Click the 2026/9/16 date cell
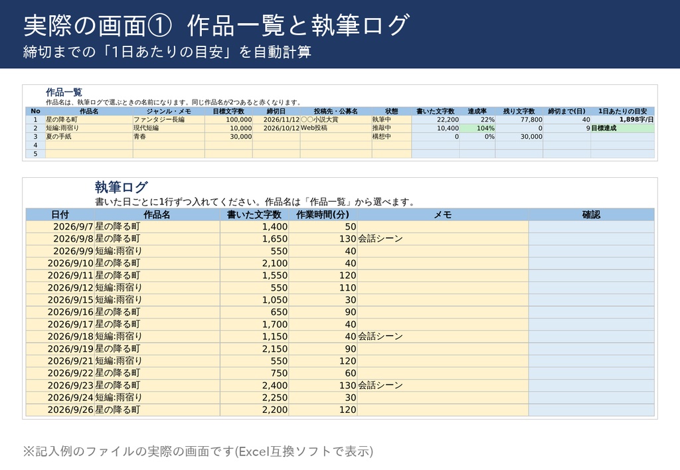This screenshot has height=470, width=680. (x=60, y=312)
